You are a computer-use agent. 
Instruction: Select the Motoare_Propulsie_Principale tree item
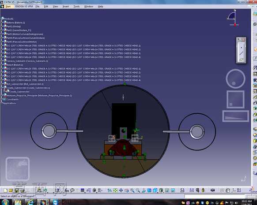39,96
